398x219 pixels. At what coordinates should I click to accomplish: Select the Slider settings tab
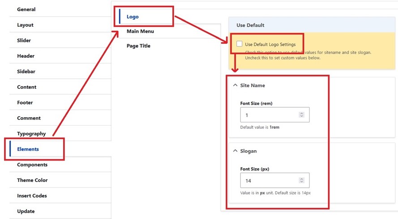[x=25, y=41]
